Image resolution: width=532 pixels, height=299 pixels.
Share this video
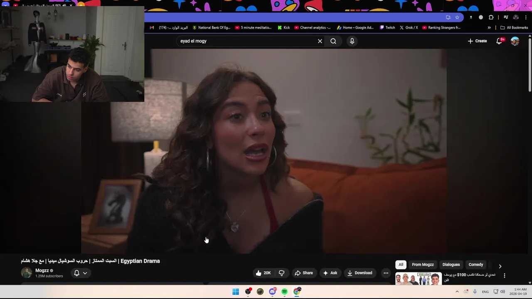click(x=304, y=273)
